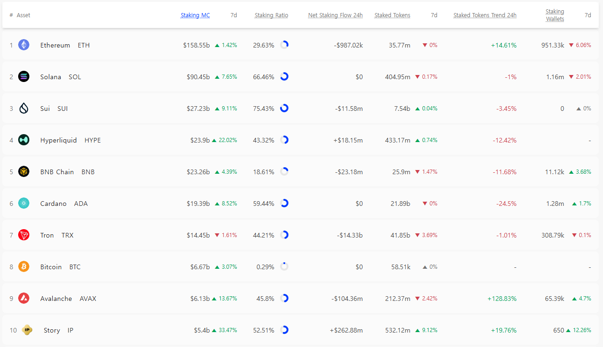Sort by Staked Tokens Trend 24h header

coord(485,15)
